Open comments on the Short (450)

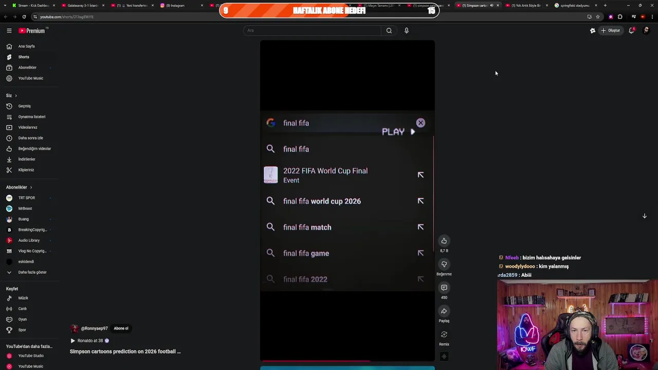[x=444, y=288]
